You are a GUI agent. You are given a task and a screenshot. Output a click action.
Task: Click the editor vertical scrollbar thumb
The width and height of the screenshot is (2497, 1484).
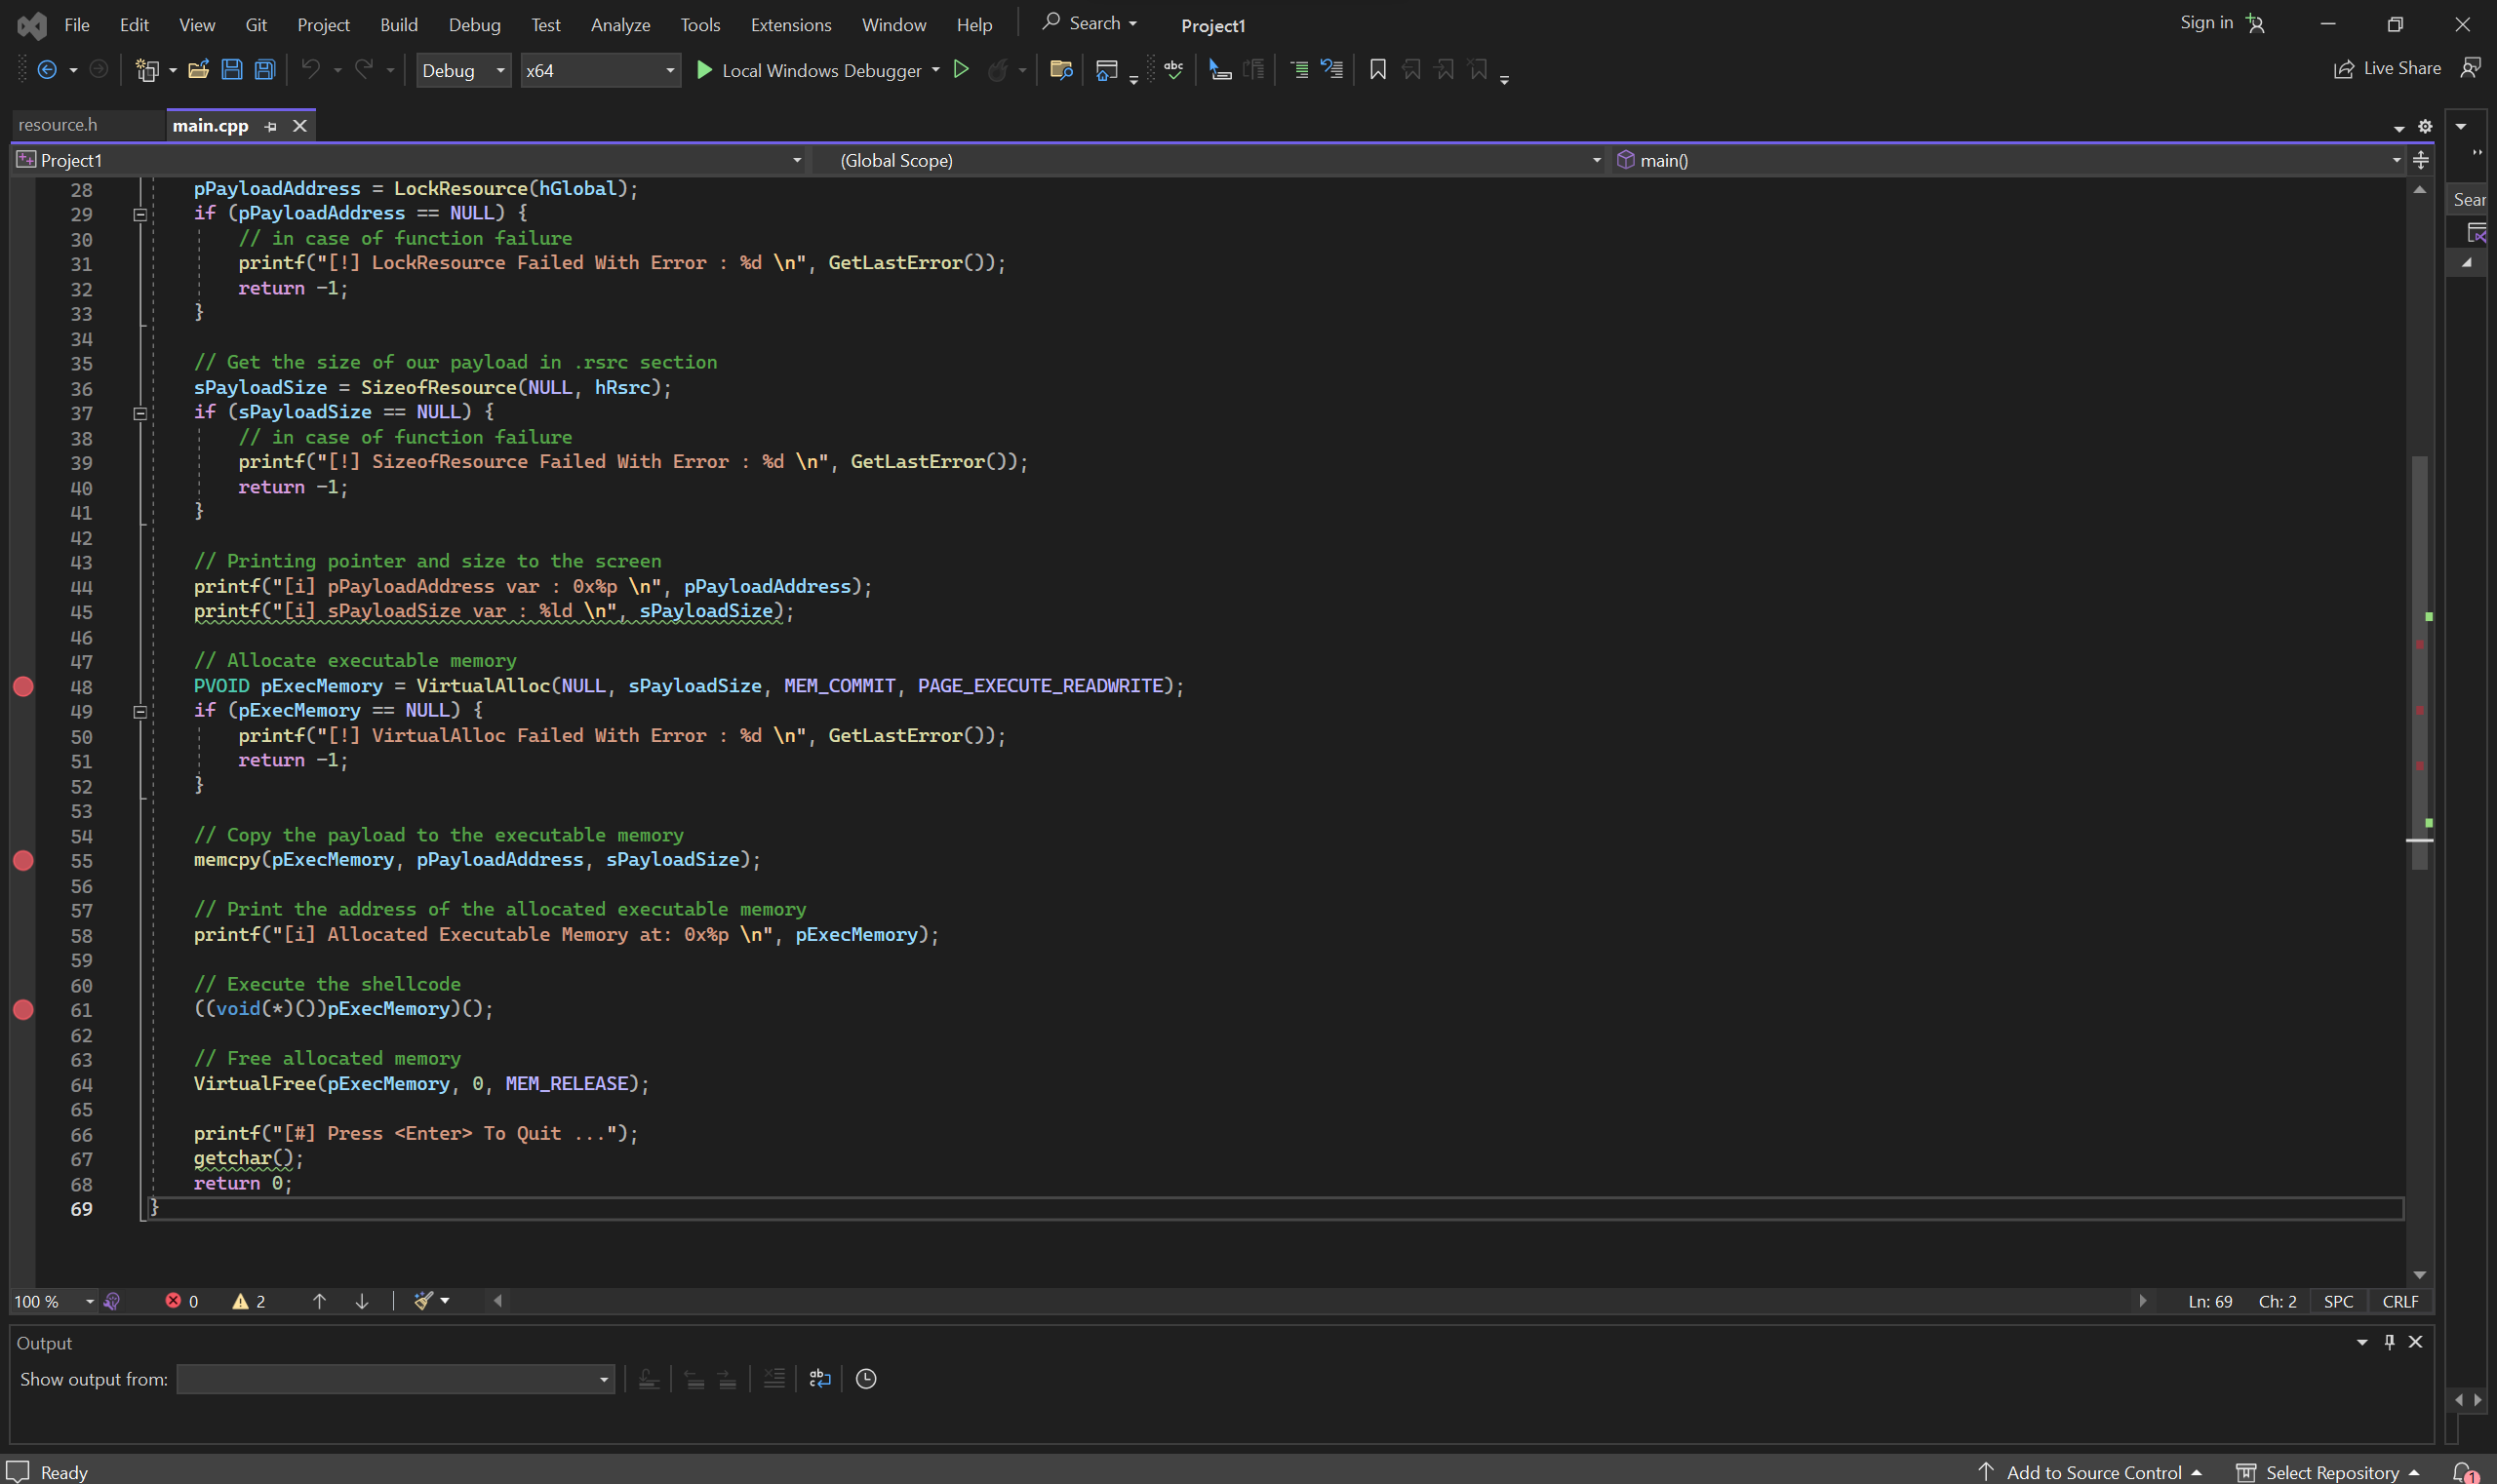coord(2419,662)
